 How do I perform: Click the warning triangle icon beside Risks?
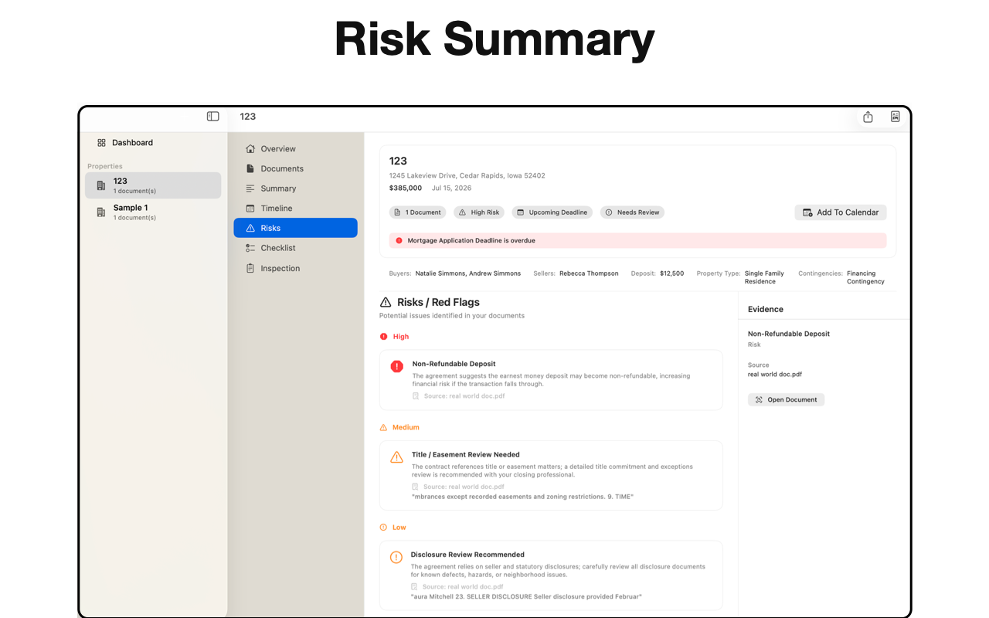coord(250,229)
